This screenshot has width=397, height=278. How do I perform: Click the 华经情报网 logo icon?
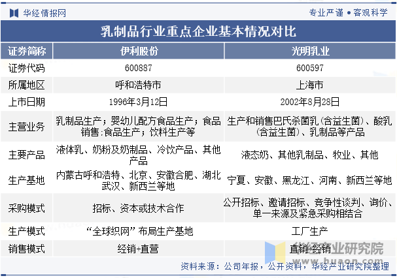point(14,13)
